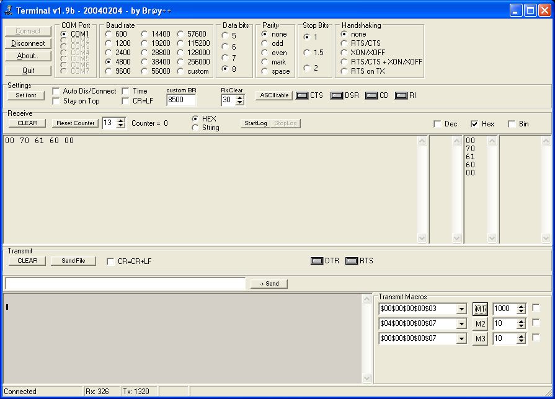This screenshot has height=399, width=555.
Task: Click the CTS status indicator
Action: tap(302, 95)
